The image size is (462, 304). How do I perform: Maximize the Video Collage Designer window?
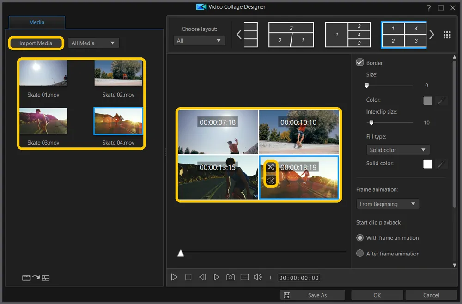click(x=441, y=8)
